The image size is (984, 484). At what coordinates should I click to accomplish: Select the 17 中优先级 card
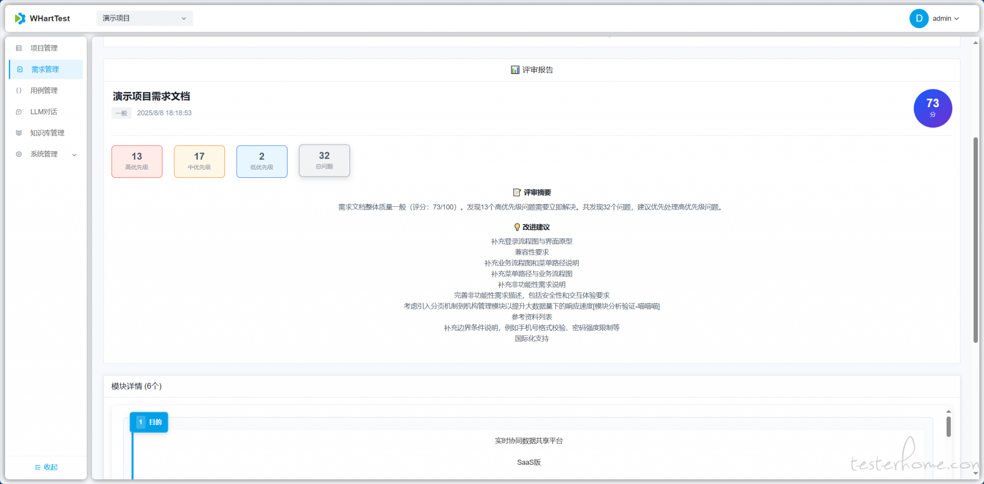[x=199, y=162]
